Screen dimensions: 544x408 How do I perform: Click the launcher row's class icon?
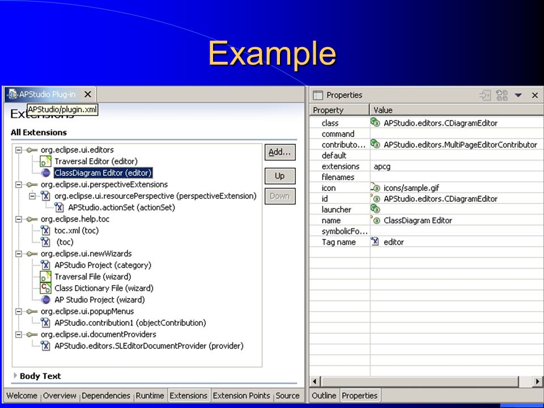(x=375, y=209)
